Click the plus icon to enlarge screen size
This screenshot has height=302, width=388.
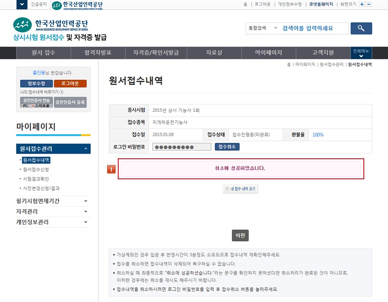click(x=362, y=4)
